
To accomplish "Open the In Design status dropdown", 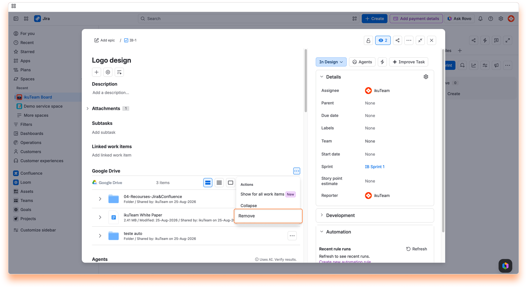I will 331,62.
